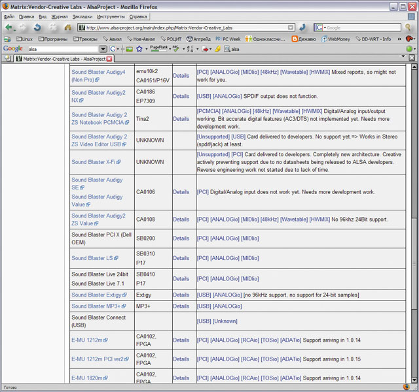The width and height of the screenshot is (419, 392).
Task: Click the grayed-out Stop loading icon
Action: tap(53, 27)
